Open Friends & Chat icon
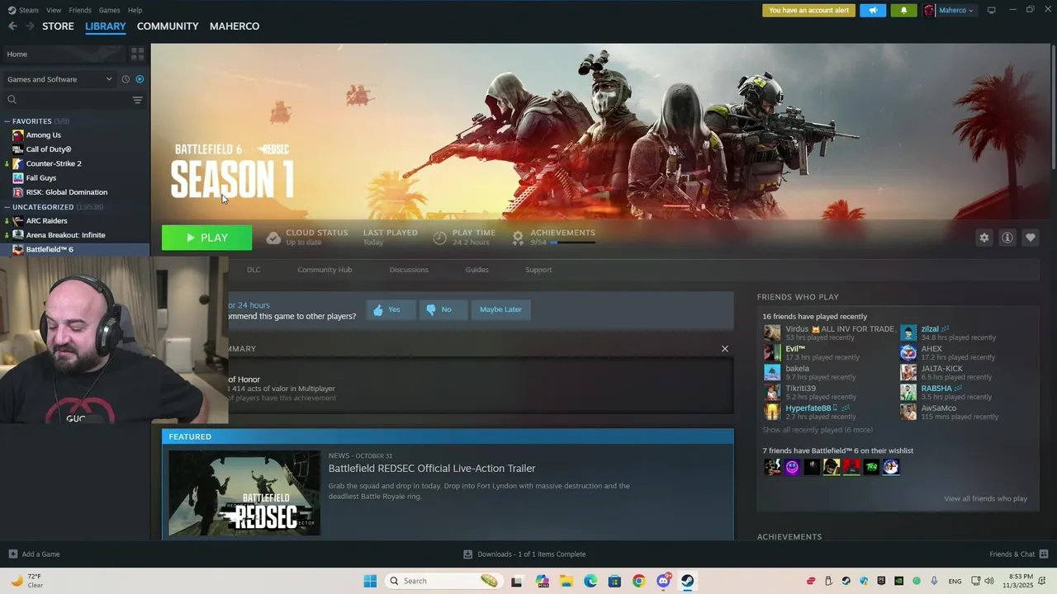Viewport: 1057px width, 594px height. coord(1044,554)
